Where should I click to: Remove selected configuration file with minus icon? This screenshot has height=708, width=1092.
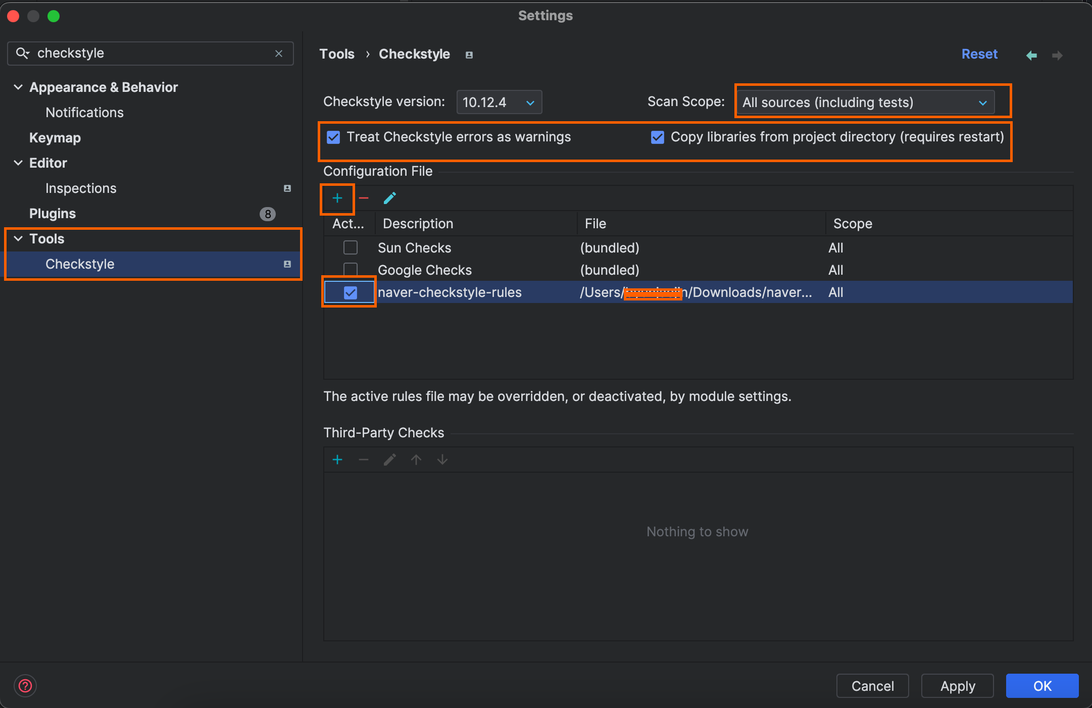pyautogui.click(x=364, y=198)
